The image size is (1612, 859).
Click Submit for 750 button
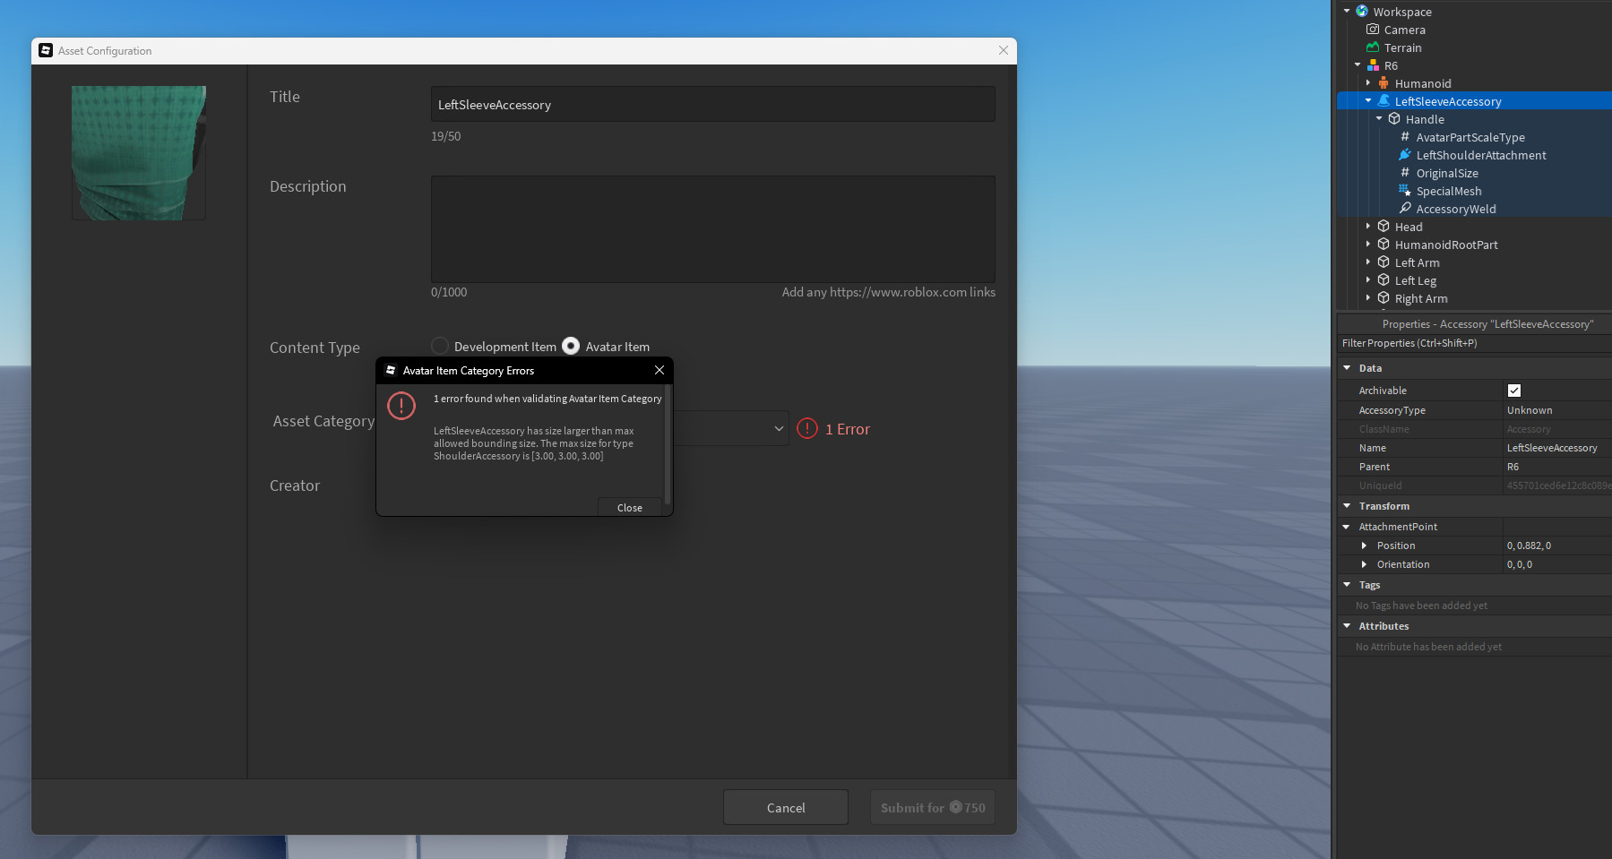tap(933, 807)
